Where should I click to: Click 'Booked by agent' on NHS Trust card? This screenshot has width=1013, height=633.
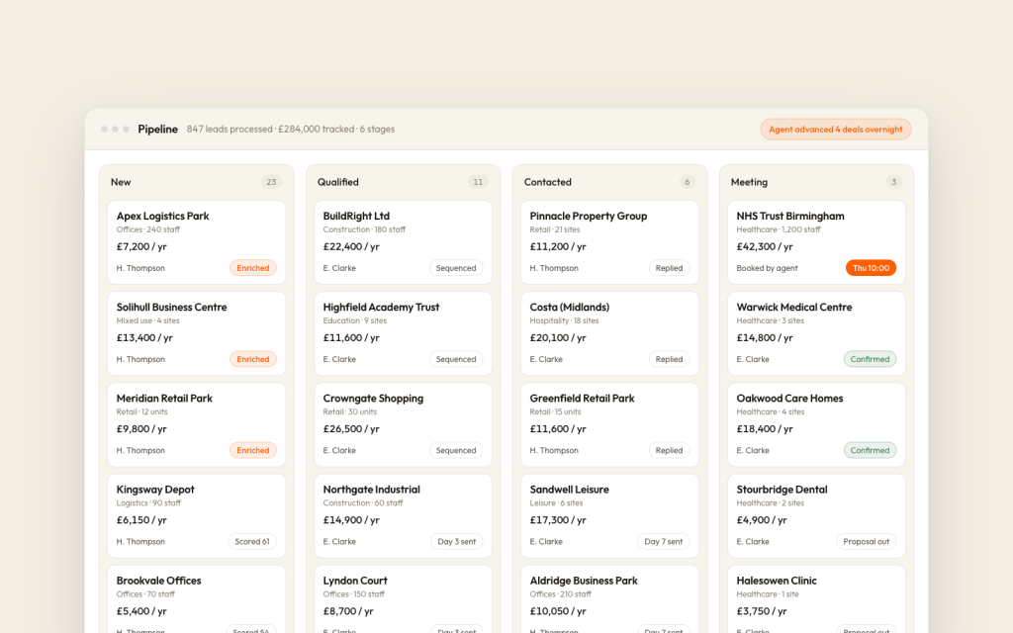(767, 268)
